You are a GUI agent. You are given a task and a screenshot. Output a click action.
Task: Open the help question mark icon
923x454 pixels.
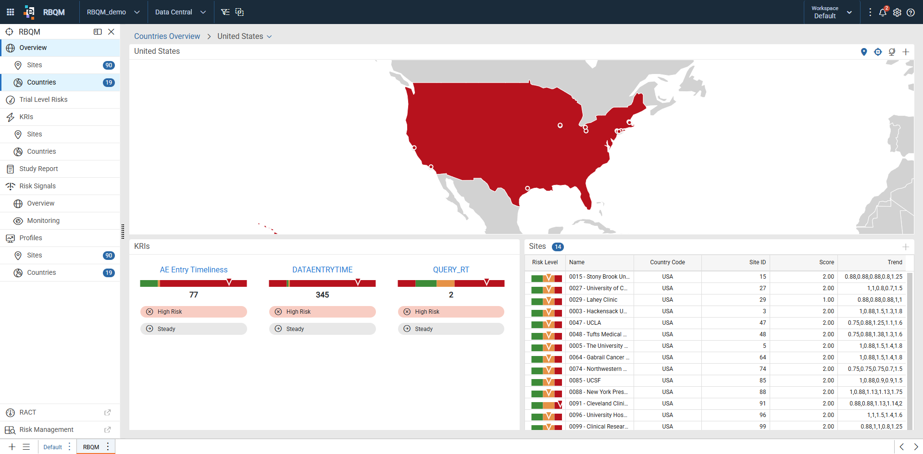click(x=911, y=12)
